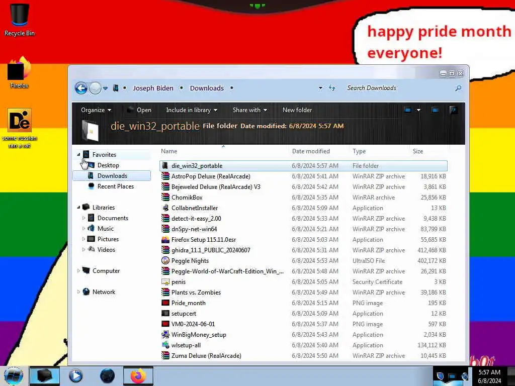Select the die_win32_portable folder icon

click(165, 166)
